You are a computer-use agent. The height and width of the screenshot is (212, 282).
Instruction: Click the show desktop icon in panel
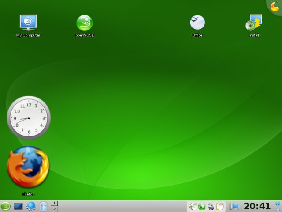click(x=19, y=206)
